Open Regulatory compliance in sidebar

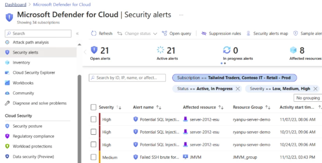(33, 136)
